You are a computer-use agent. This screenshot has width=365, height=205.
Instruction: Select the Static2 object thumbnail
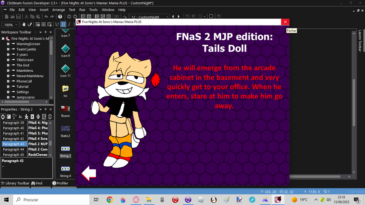(x=65, y=128)
